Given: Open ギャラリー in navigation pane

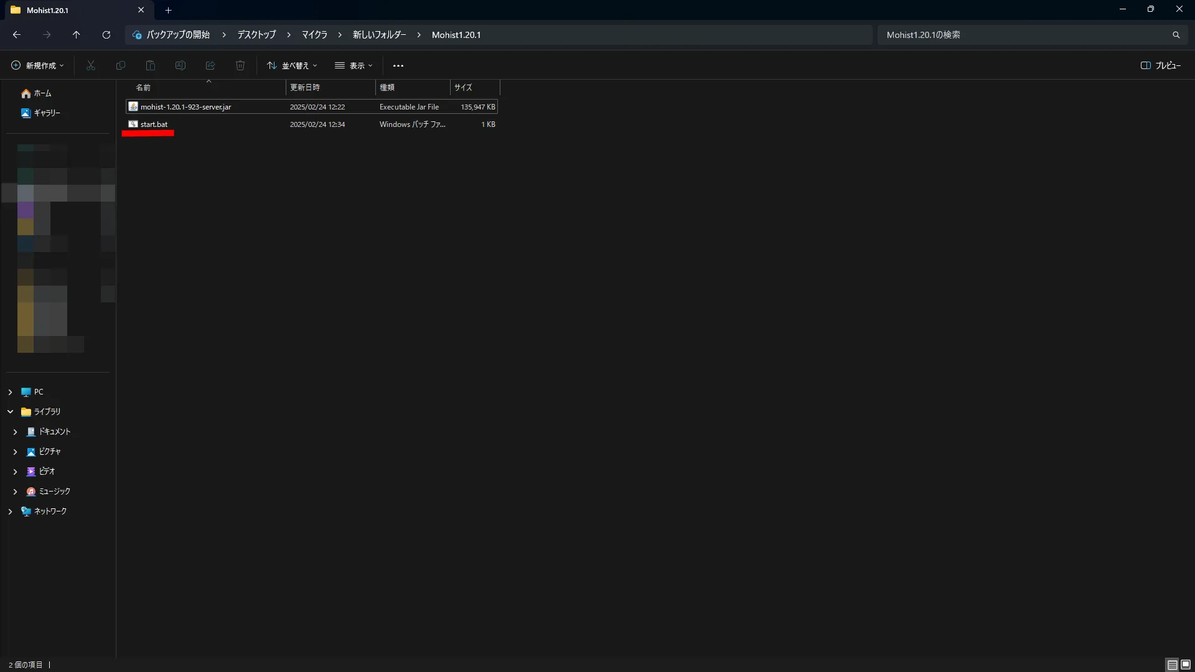Looking at the screenshot, I should [47, 113].
